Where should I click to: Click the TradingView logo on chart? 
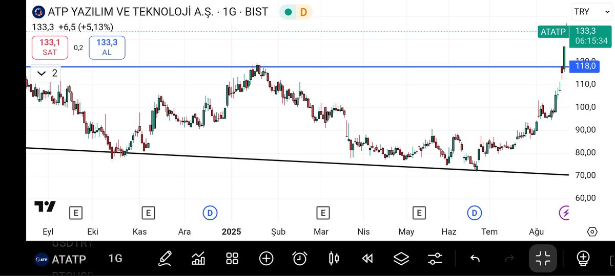click(45, 206)
